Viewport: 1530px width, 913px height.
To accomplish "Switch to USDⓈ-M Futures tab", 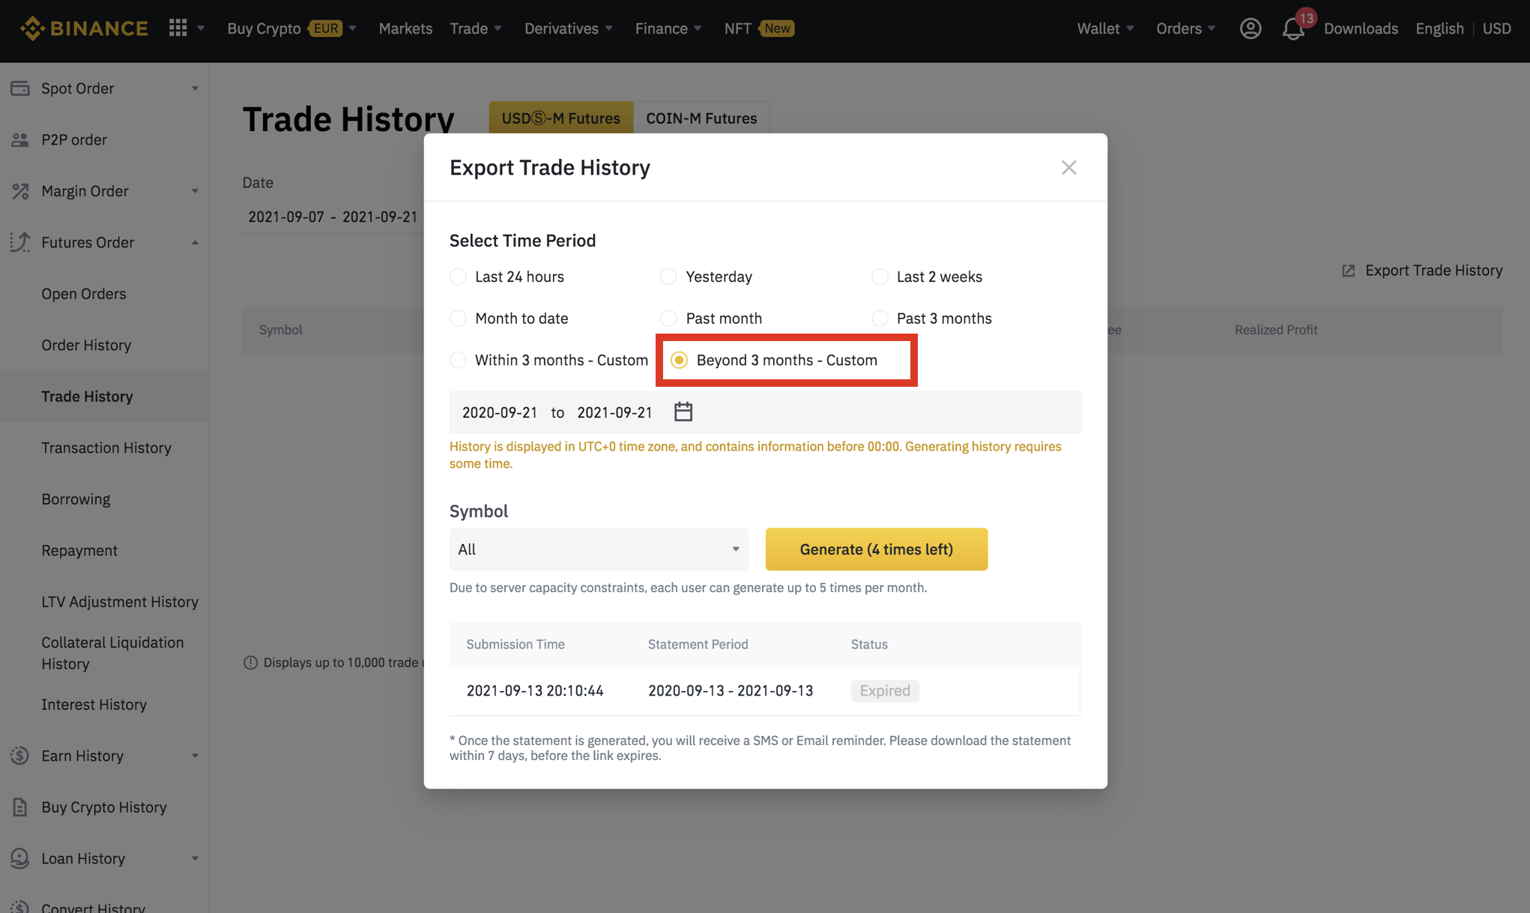I will coord(561,118).
